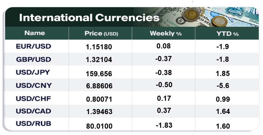This screenshot has height=135, width=263.
Task: Select the USD/CAD currency pair
Action: tap(34, 111)
